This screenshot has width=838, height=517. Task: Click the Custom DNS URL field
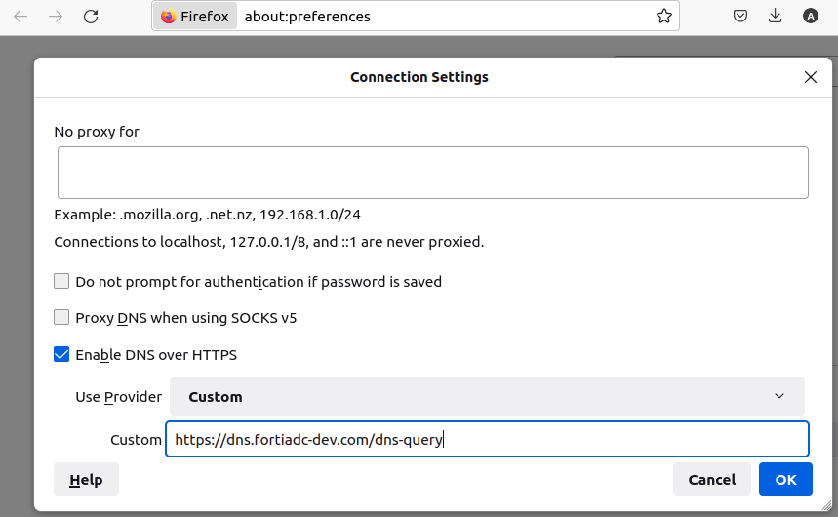487,440
